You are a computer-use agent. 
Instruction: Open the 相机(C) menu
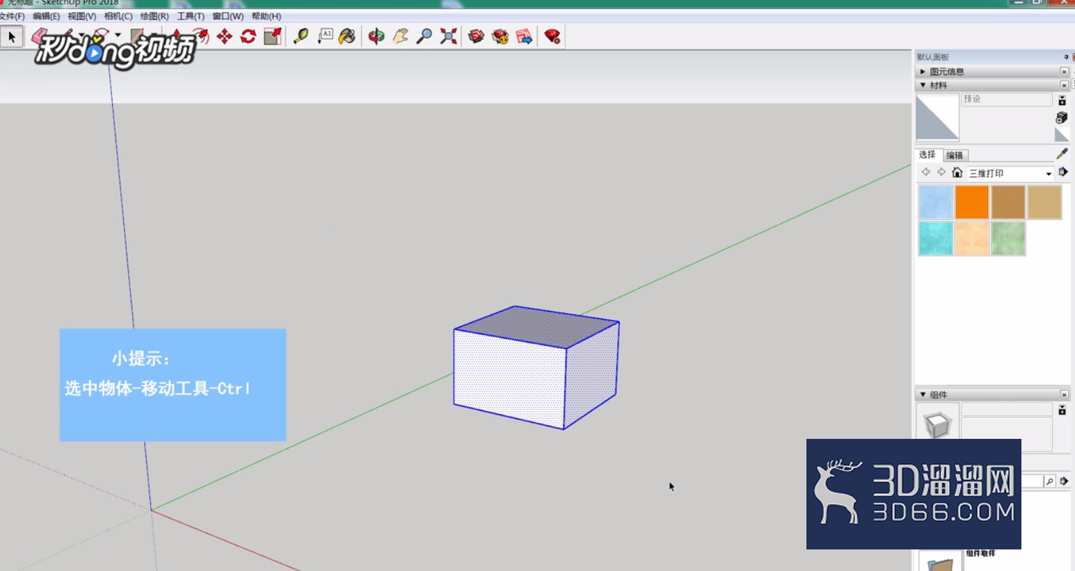click(118, 16)
